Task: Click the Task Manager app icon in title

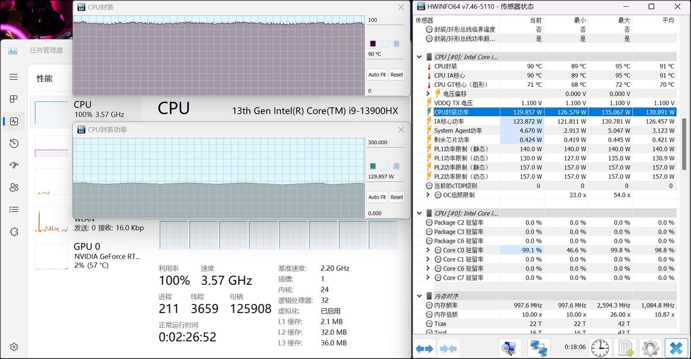Action: (x=13, y=50)
